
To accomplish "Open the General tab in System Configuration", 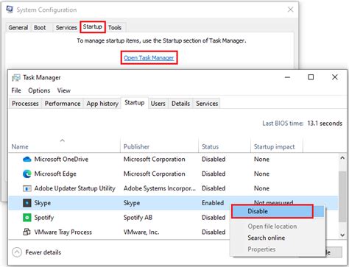I will click(18, 27).
